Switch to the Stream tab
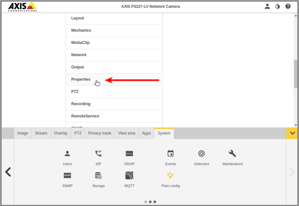 tap(41, 133)
